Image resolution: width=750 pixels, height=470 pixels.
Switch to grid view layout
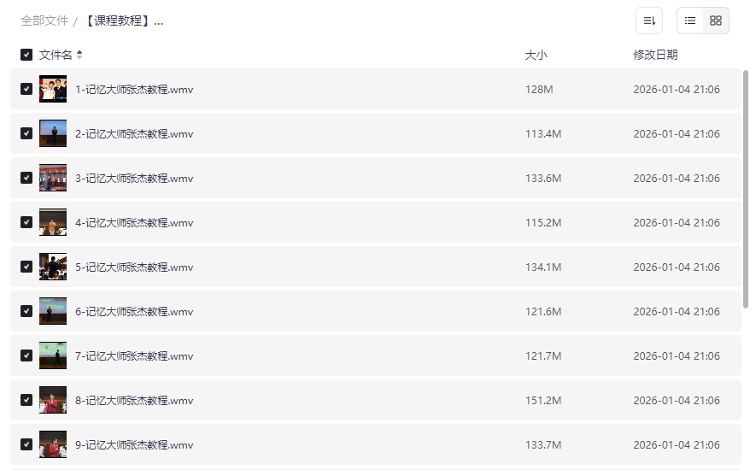point(716,21)
